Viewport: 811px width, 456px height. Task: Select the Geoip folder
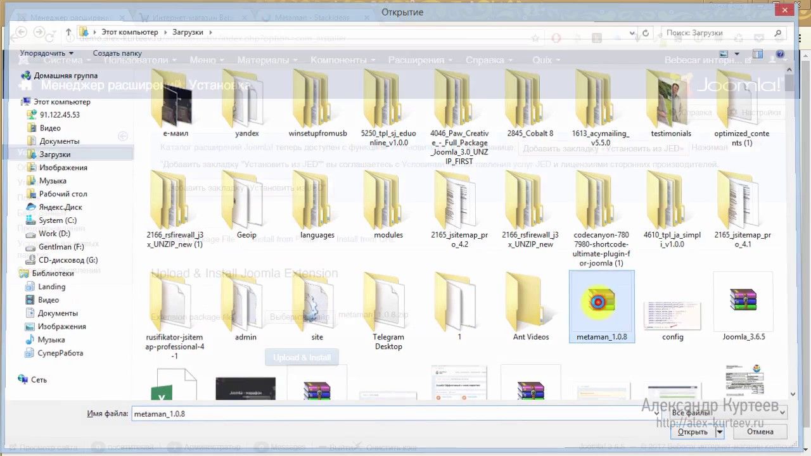(x=246, y=205)
